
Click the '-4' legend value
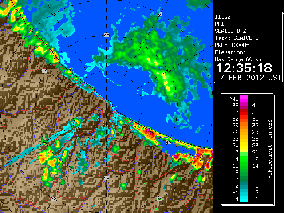pyautogui.click(x=235, y=199)
